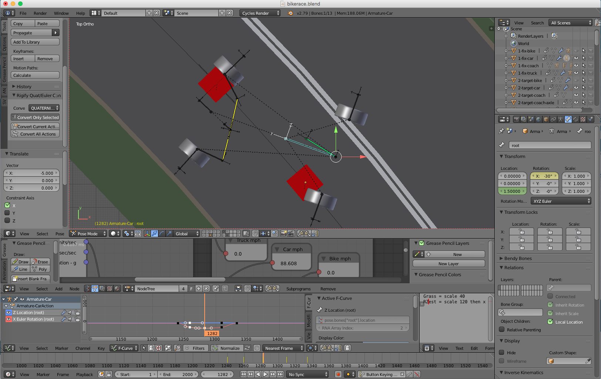Toggle auto-keying record button in timeline
This screenshot has height=379, width=601.
pos(338,374)
